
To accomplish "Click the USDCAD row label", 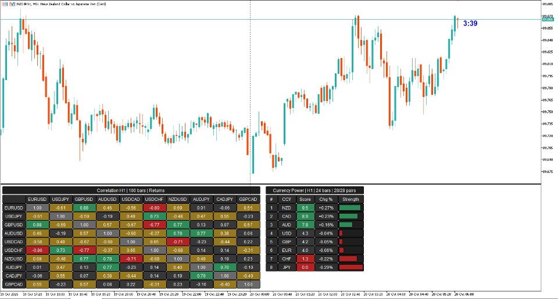I will [14, 242].
